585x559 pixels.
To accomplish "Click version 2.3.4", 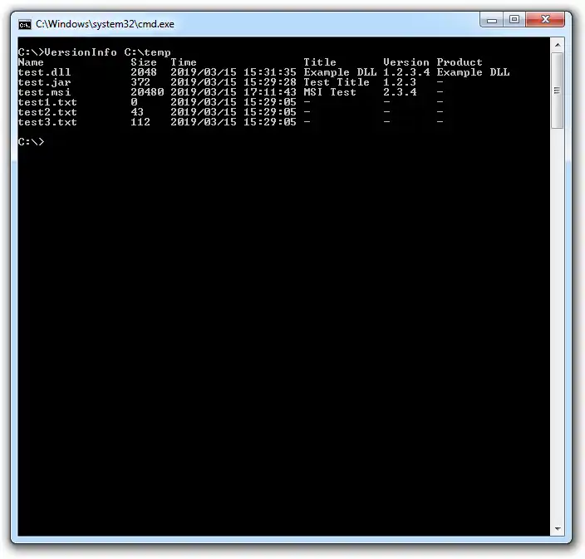I will point(400,92).
